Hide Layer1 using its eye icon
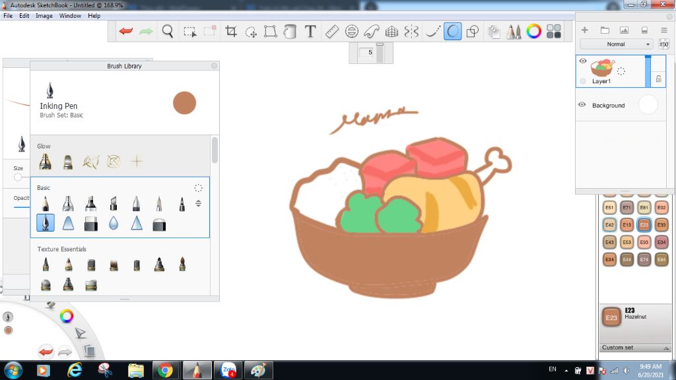Viewport: 676px width, 380px height. point(583,61)
